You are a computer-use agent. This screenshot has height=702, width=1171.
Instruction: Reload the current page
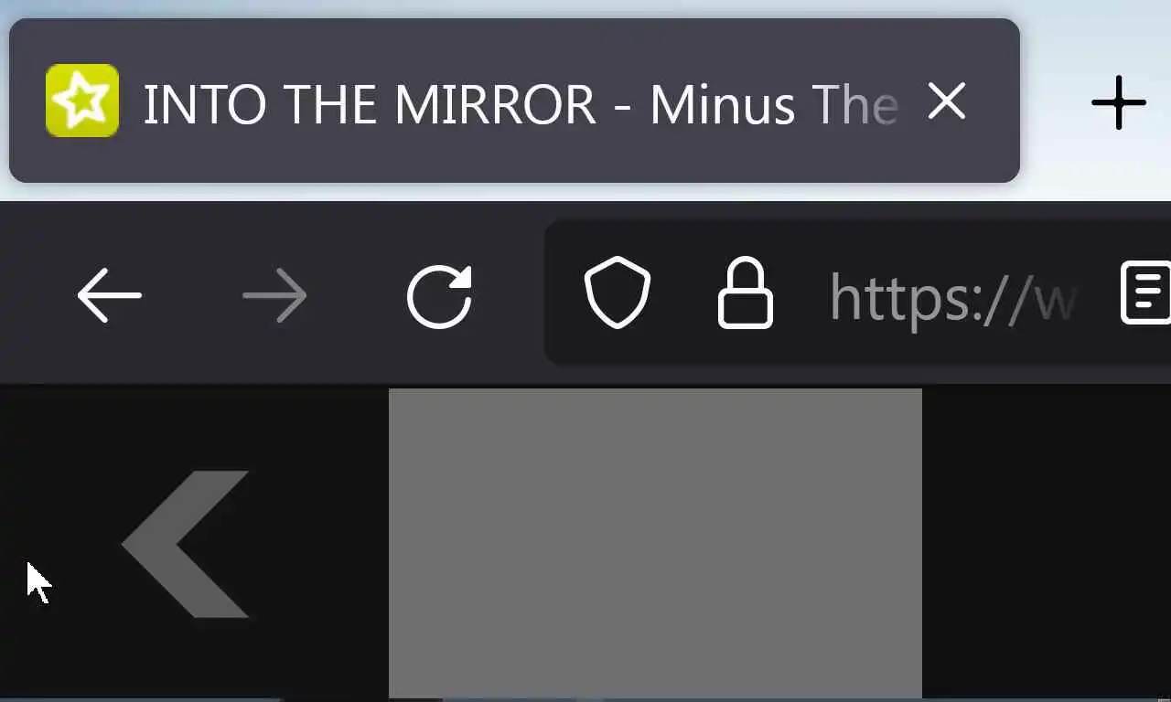coord(439,295)
